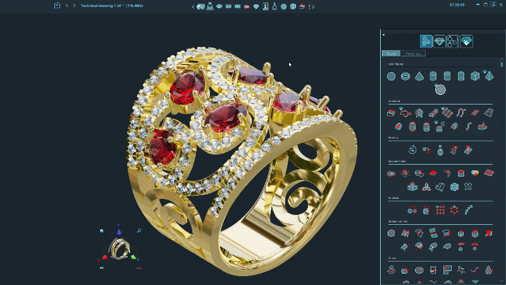Toggle the eye visibility icon in top toolbar
Screen dimensions: 506x285
219,6
